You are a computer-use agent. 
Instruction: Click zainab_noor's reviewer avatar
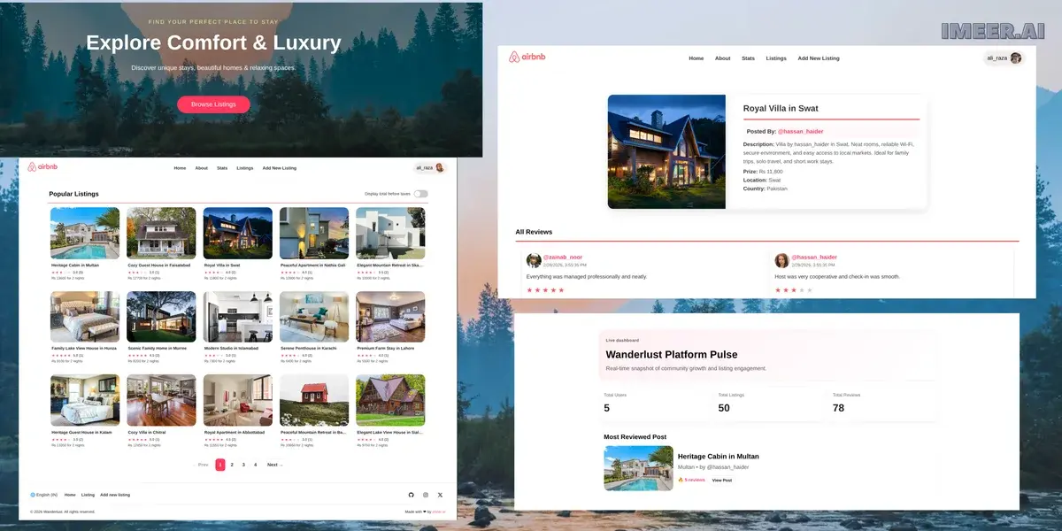[534, 260]
